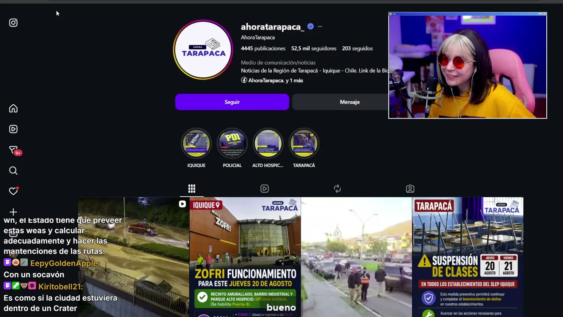Switch to the tagged photos tab
This screenshot has width=563, height=317.
coord(410,189)
